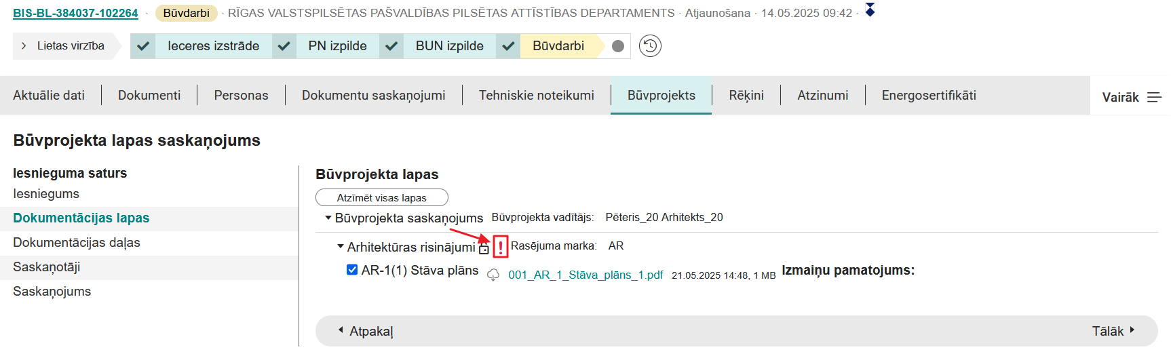Click the Būvprojekta lapas saskaņojums heading
The height and width of the screenshot is (354, 1171).
[x=137, y=140]
